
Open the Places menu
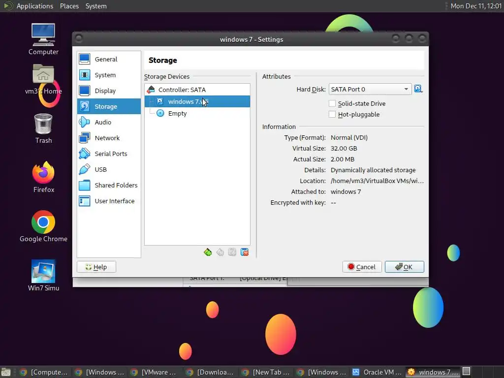[x=69, y=6]
